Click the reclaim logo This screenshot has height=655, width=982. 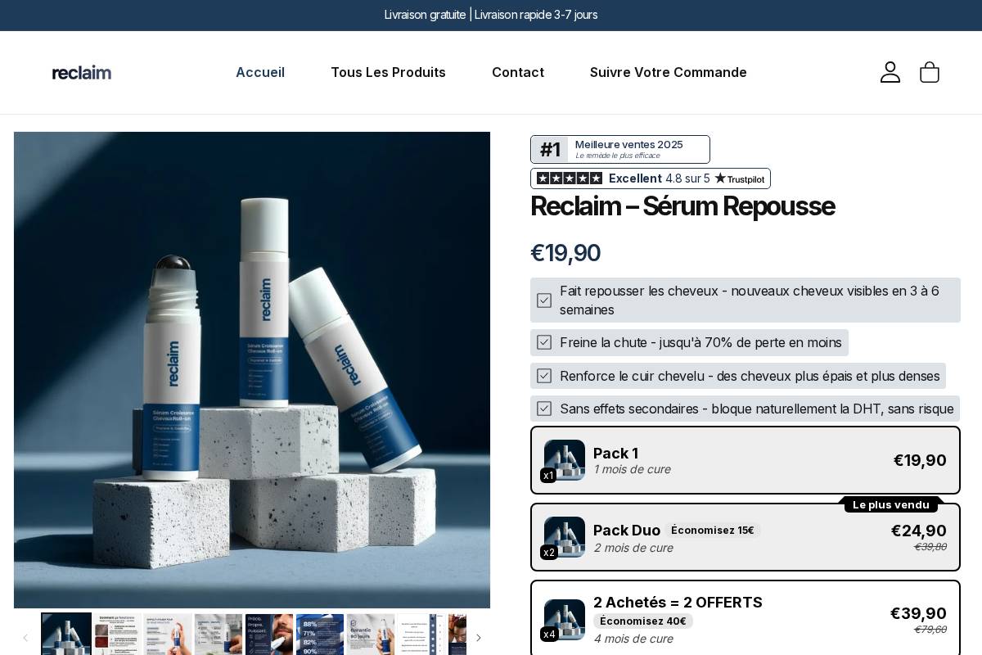[81, 72]
